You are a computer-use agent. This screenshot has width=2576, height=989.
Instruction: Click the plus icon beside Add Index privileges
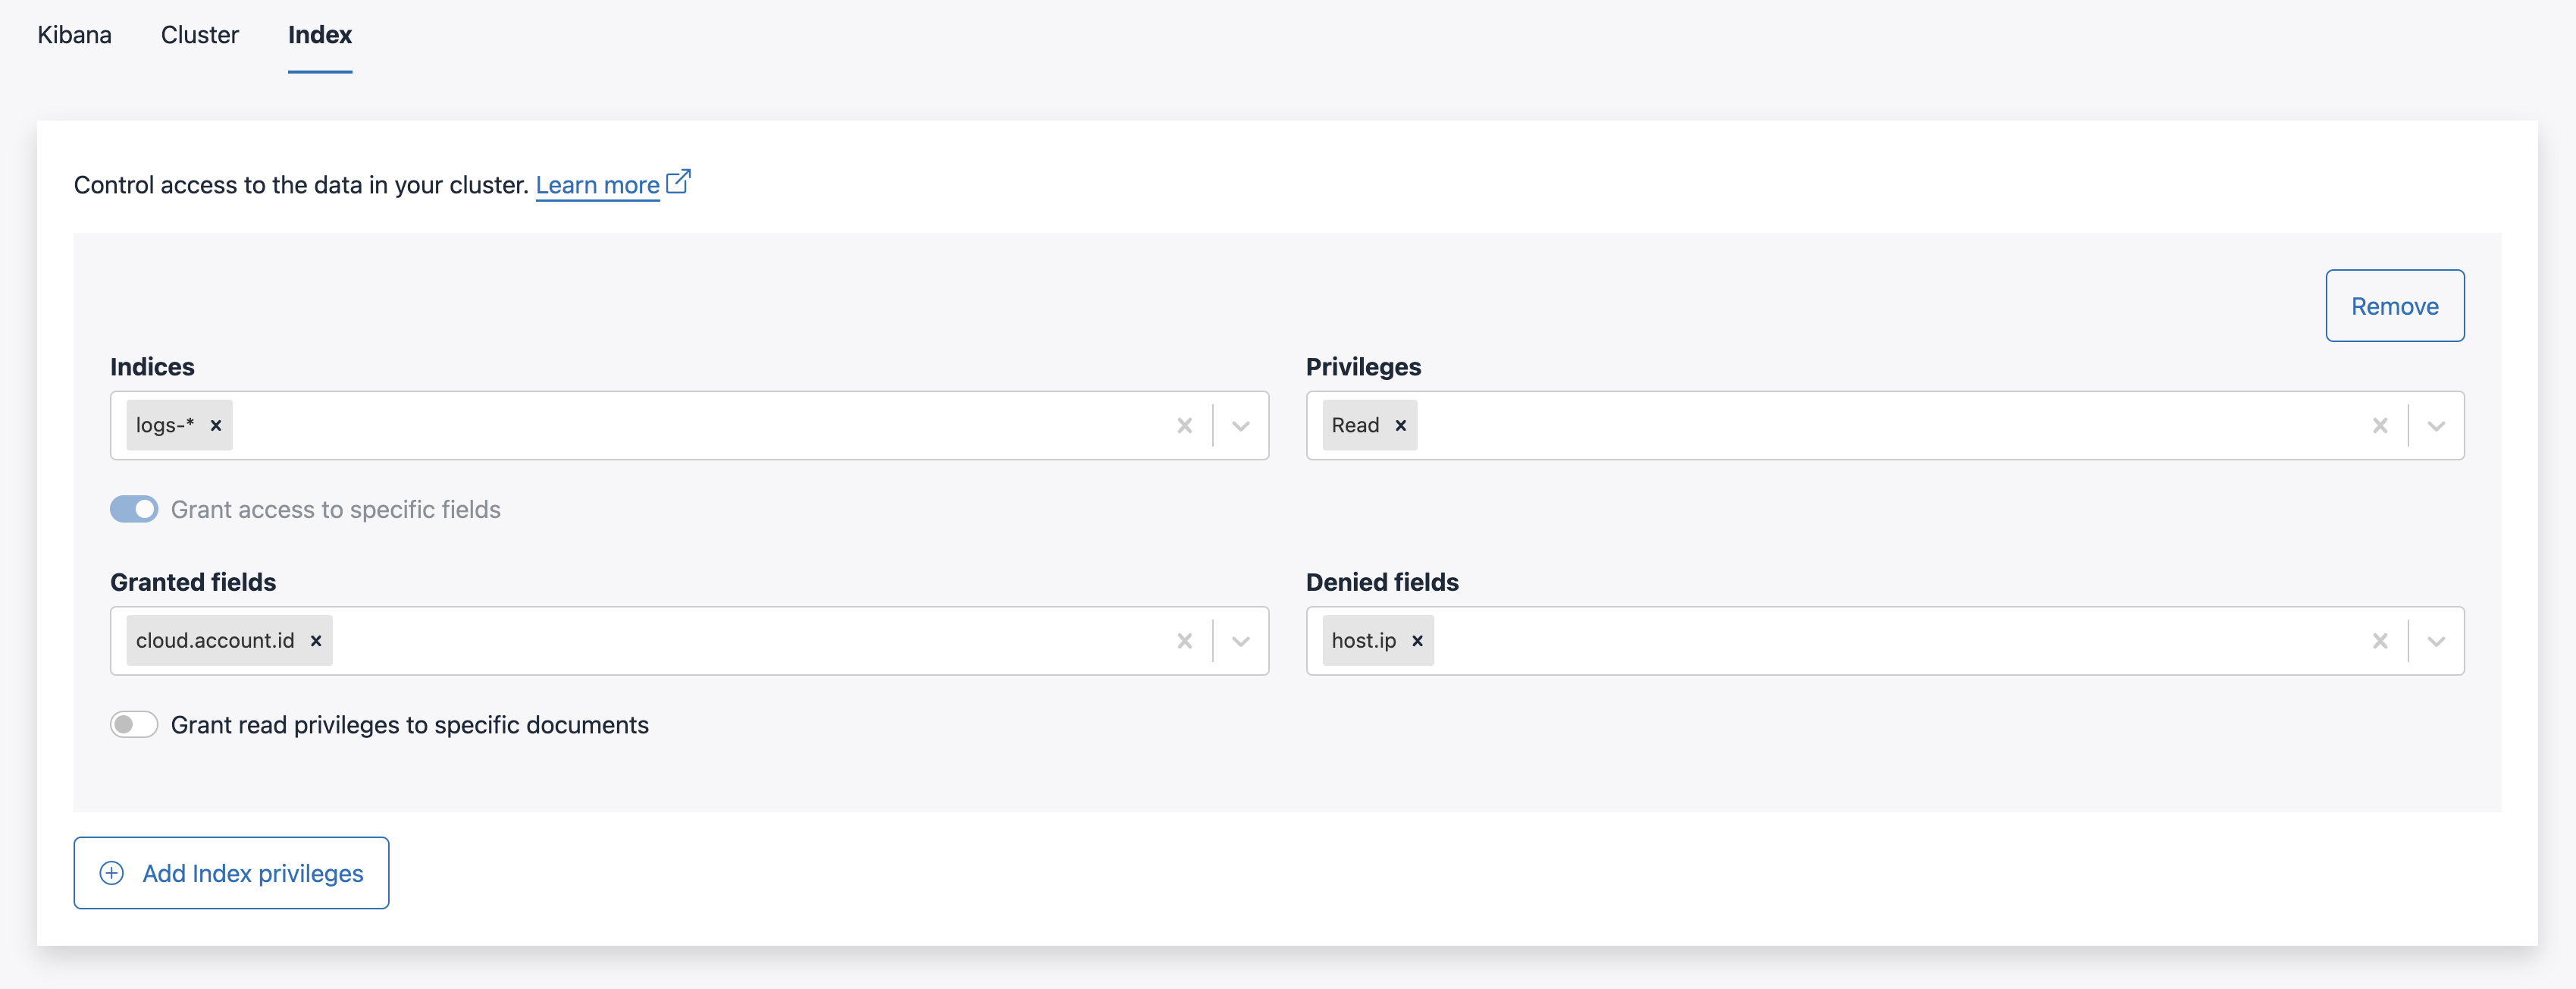[112, 873]
